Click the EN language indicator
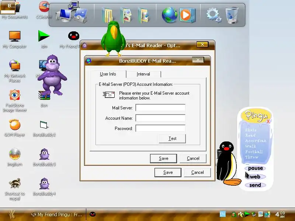295x221 pixels. point(222,214)
